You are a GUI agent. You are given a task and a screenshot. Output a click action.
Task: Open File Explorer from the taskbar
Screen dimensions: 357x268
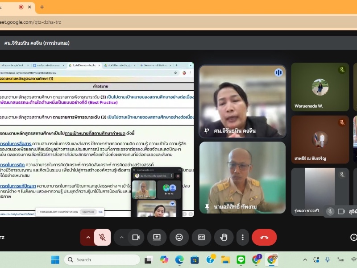(225, 260)
